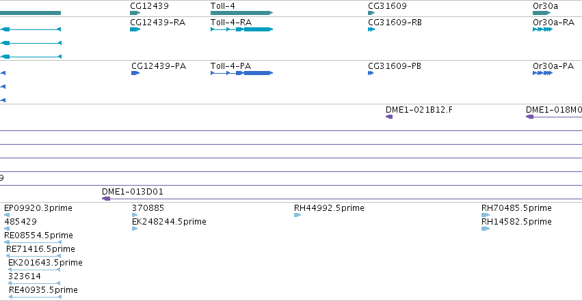Click the DME1-021B12.F purple arrow glyph

click(x=389, y=117)
